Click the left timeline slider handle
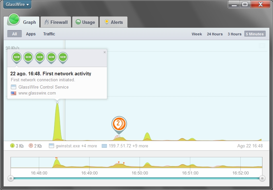The width and height of the screenshot is (273, 190). (x=11, y=178)
